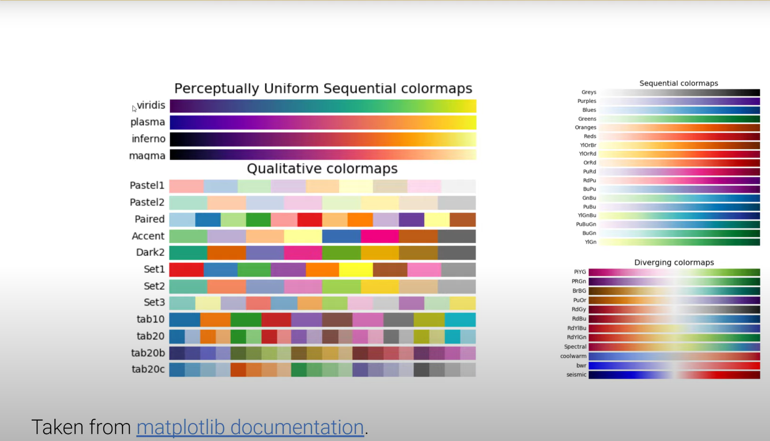The height and width of the screenshot is (441, 770).
Task: Click the seismic diverging colormap bar
Action: [674, 375]
